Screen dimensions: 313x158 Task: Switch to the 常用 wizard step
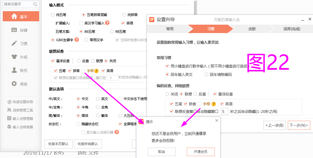170,29
